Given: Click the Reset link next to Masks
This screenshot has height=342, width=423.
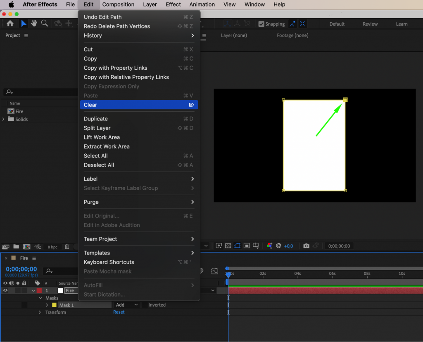Looking at the screenshot, I should click(x=119, y=312).
